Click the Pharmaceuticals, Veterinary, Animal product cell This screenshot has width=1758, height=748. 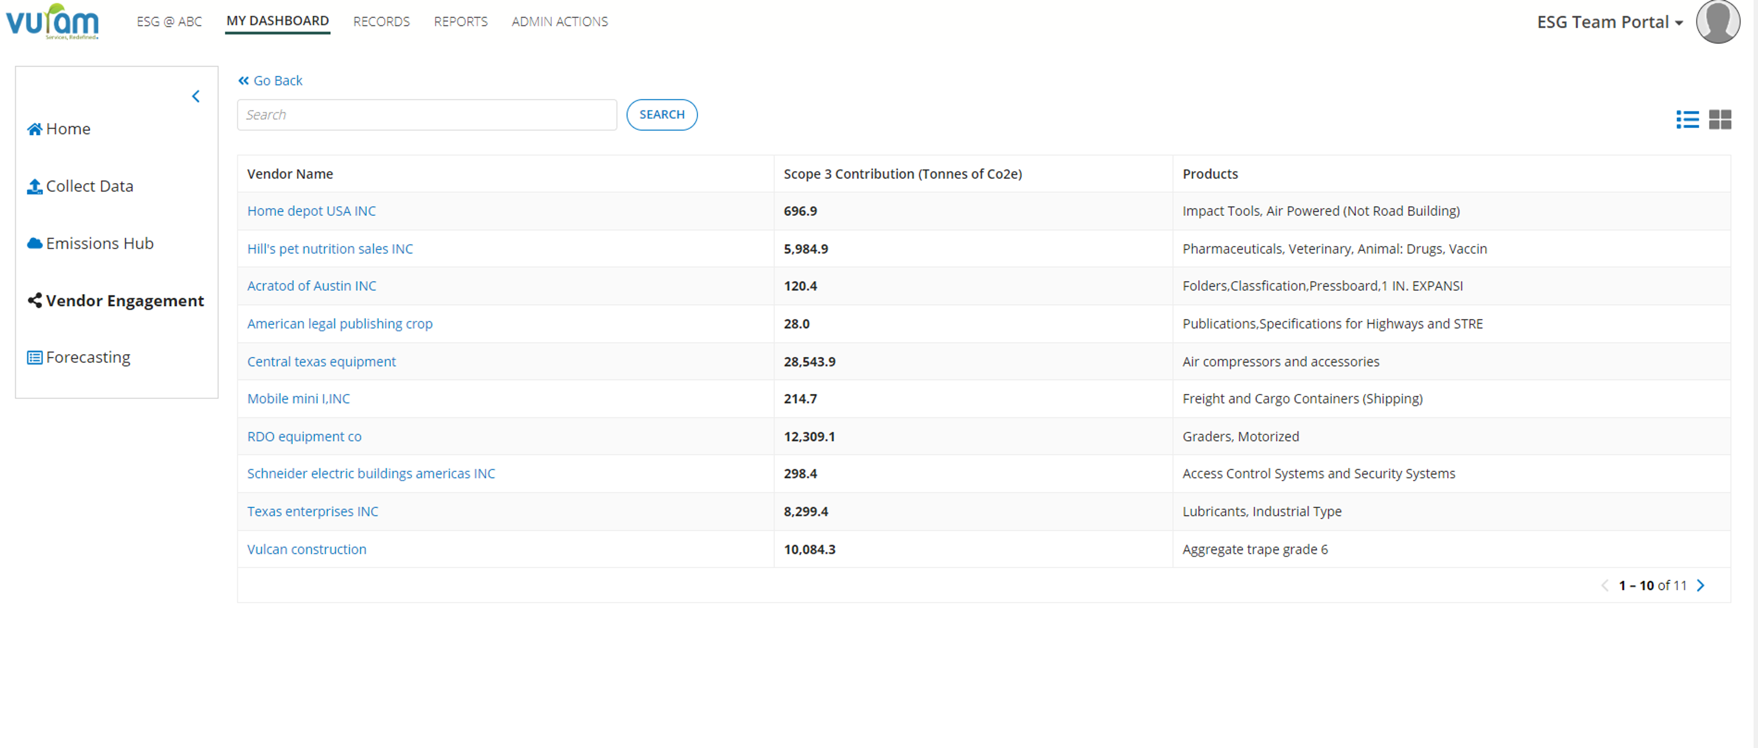1334,249
